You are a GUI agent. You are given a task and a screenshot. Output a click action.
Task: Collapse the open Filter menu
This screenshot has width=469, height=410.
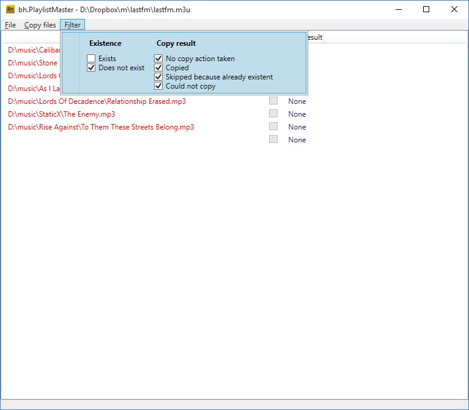pos(72,25)
